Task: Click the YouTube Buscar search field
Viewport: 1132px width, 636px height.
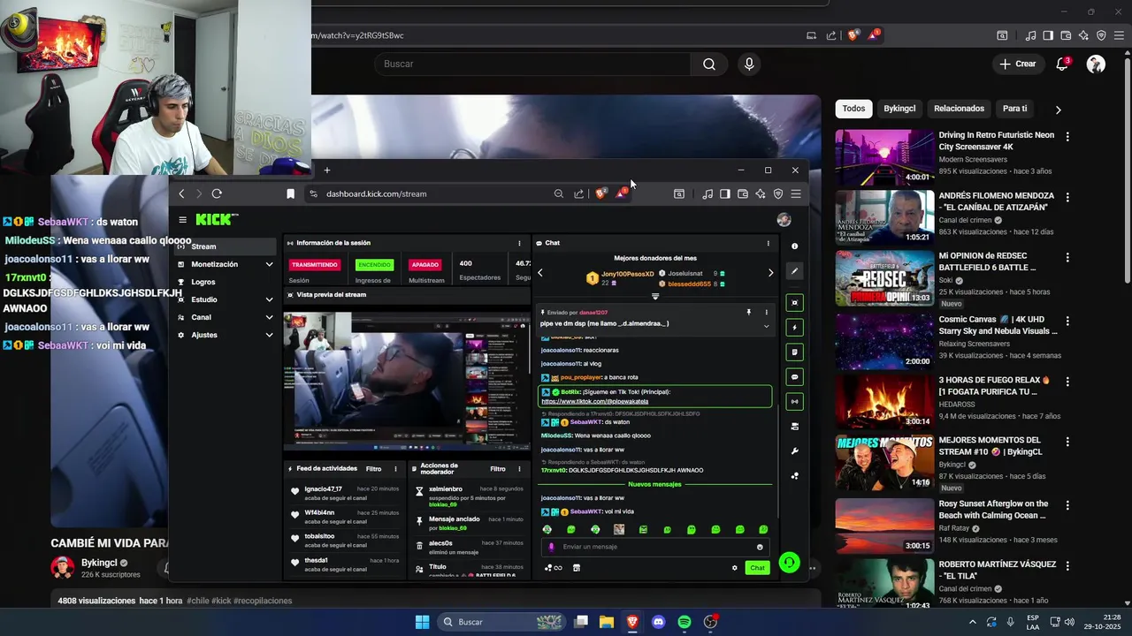Action: (533, 64)
